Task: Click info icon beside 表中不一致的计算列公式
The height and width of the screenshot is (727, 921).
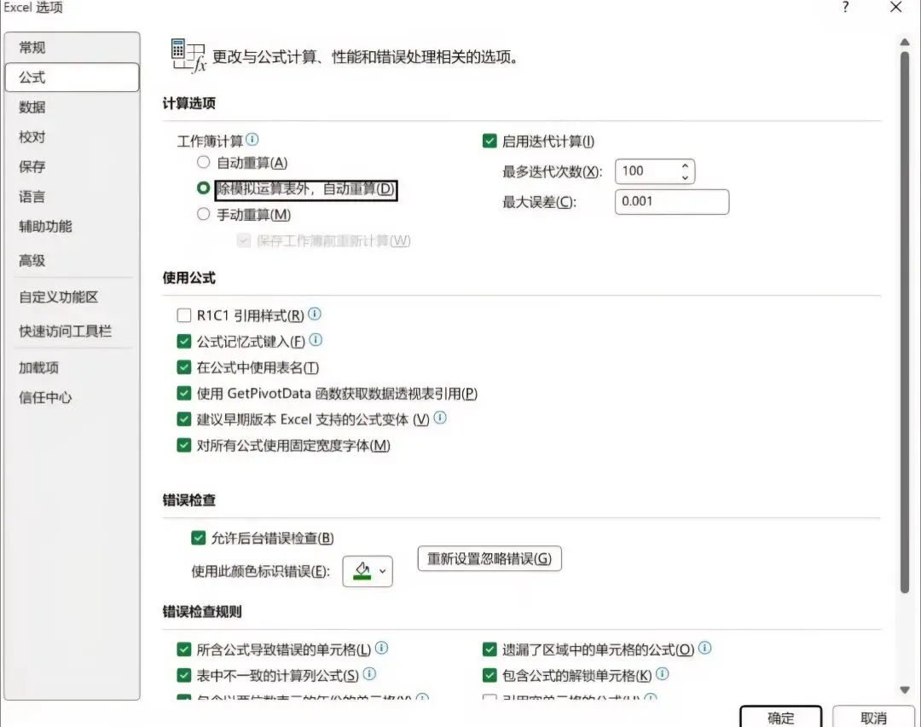Action: click(x=369, y=673)
